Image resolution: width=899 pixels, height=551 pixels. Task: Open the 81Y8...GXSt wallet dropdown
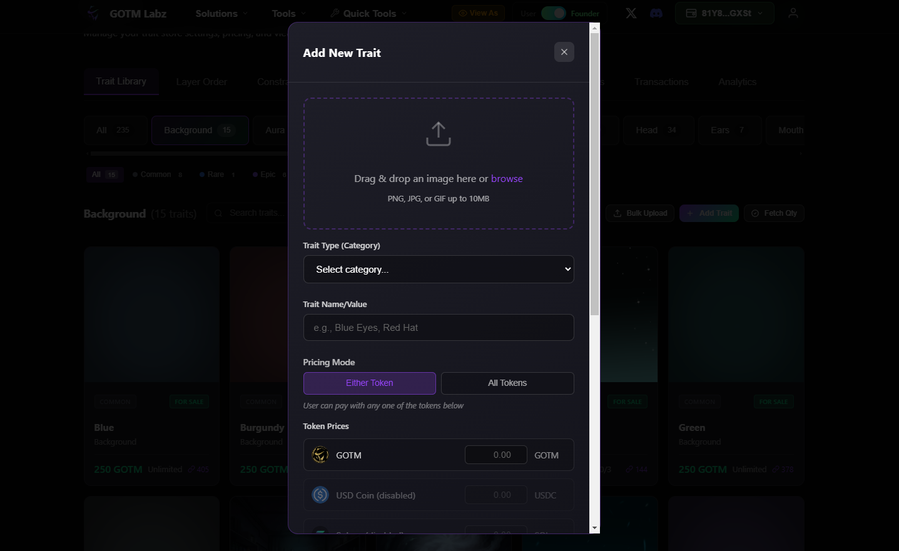(724, 13)
